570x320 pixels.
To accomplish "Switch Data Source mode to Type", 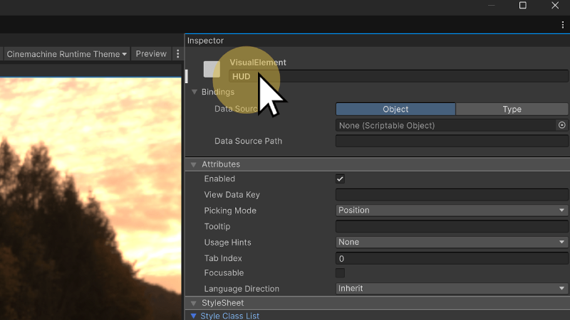I will click(512, 110).
